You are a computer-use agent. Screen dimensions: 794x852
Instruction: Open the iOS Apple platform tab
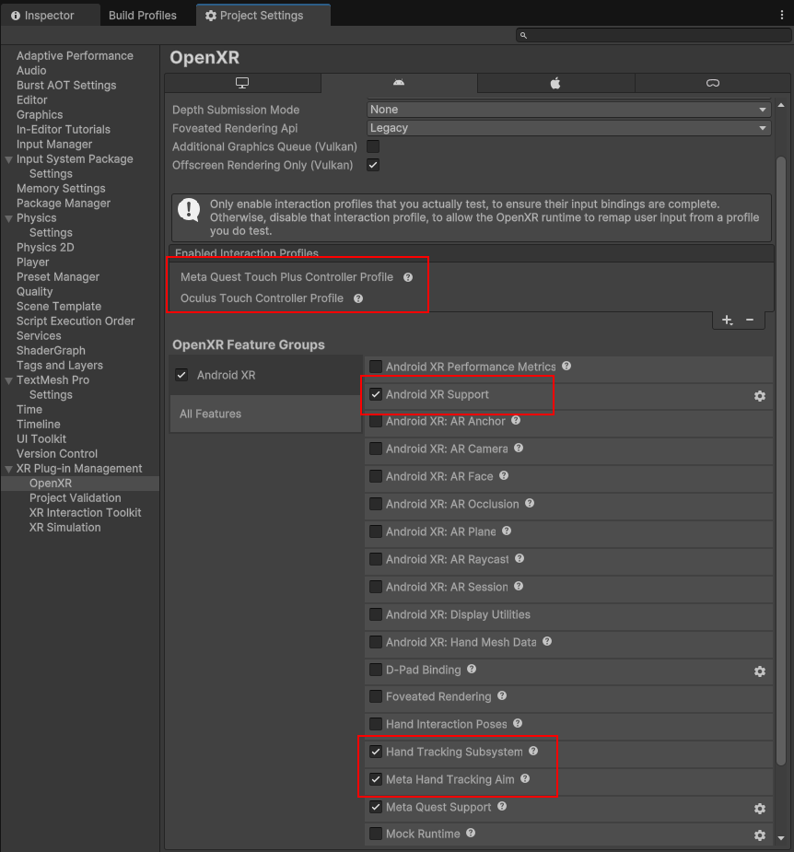pos(555,83)
